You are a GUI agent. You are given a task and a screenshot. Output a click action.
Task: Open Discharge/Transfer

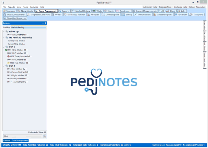pyautogui.click(x=75, y=15)
